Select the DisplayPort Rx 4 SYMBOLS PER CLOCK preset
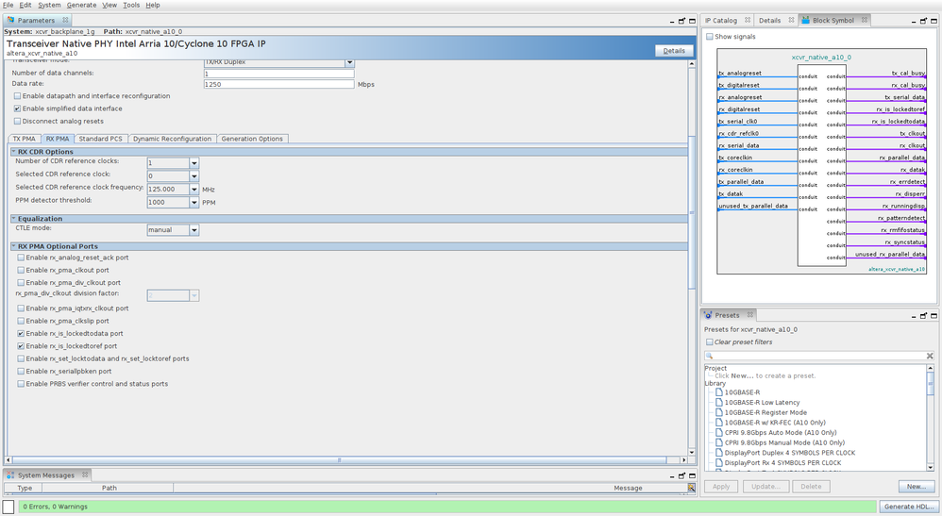 (782, 463)
